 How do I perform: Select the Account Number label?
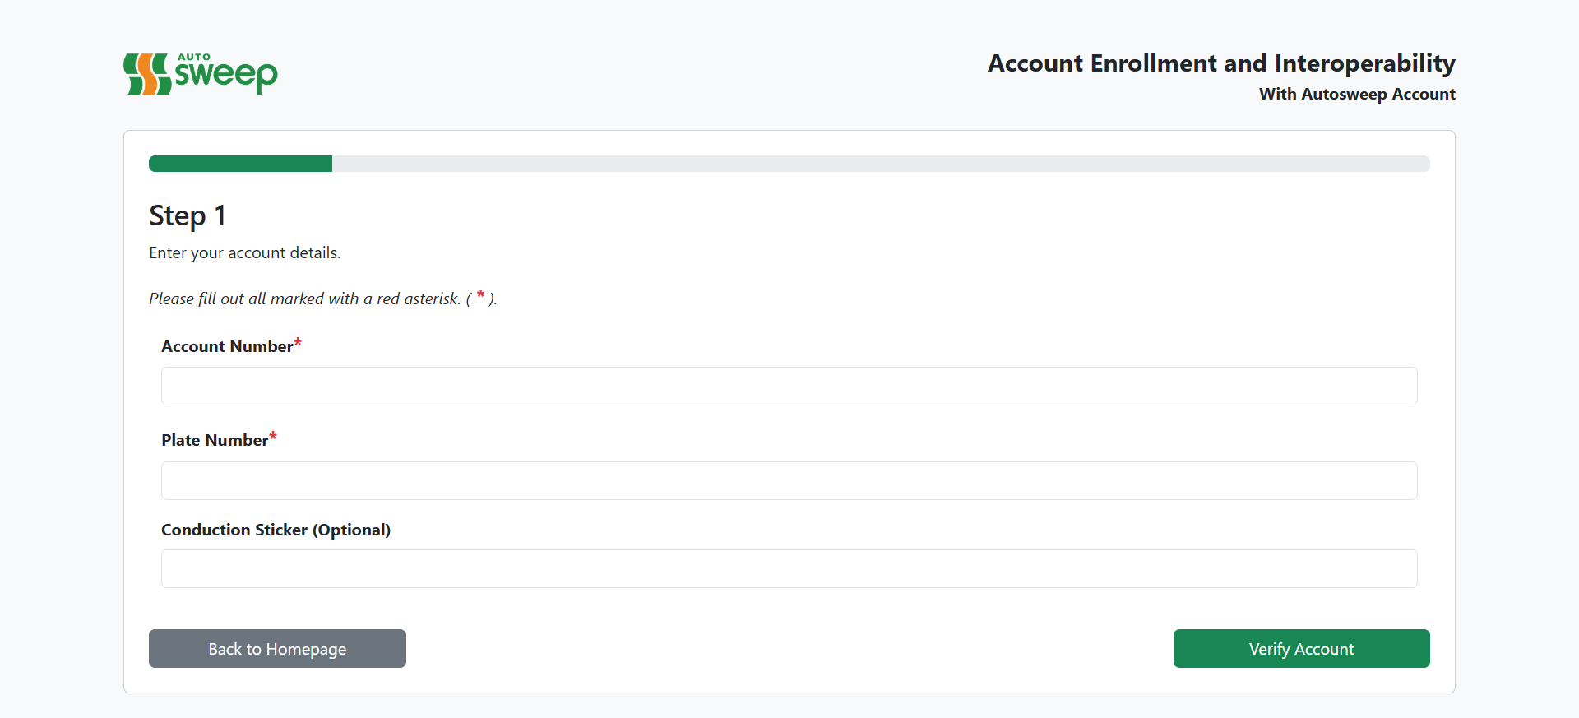click(x=227, y=346)
